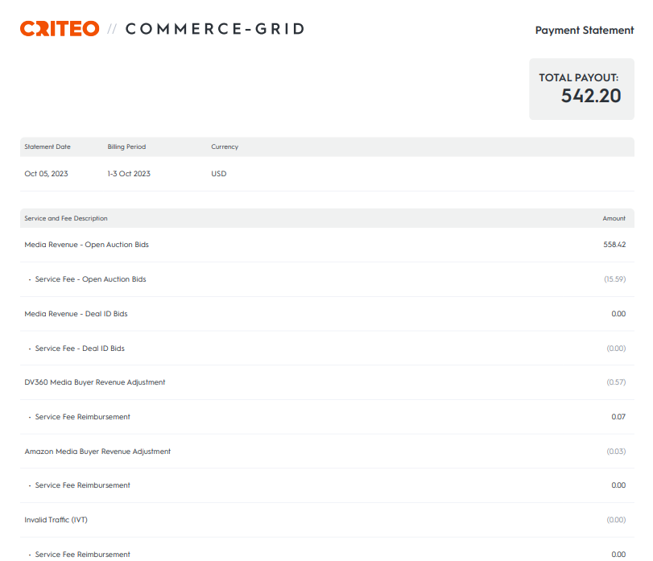This screenshot has width=653, height=561.
Task: Click the Total Payout box
Action: pyautogui.click(x=581, y=89)
